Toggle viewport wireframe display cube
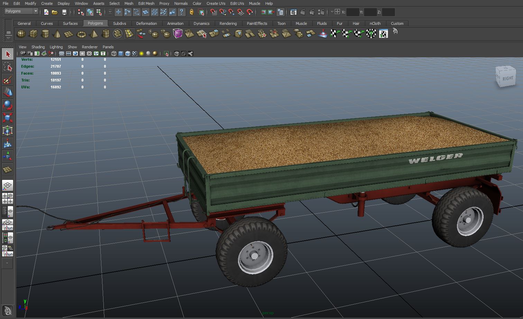Screen dimensions: 523x319 coord(114,54)
